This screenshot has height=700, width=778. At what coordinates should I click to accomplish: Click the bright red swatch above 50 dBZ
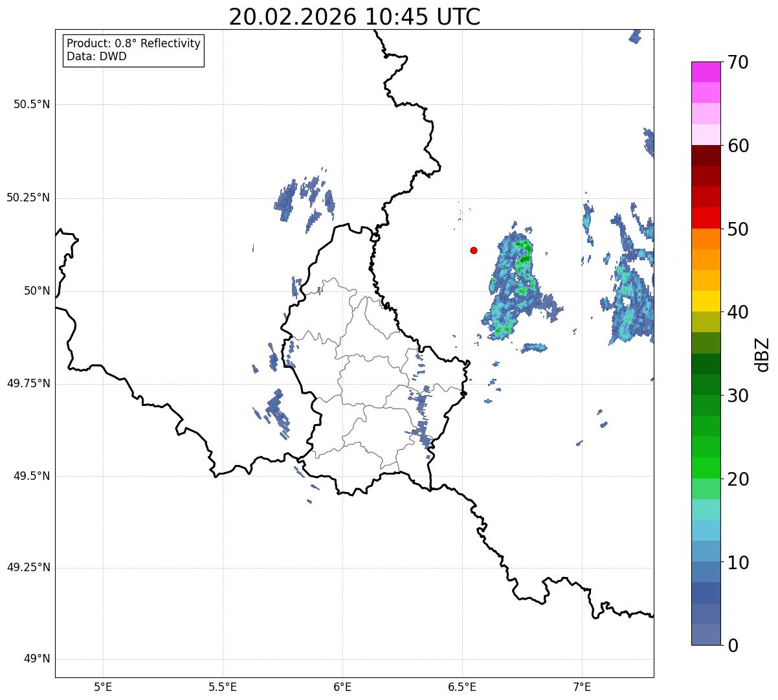pos(706,218)
